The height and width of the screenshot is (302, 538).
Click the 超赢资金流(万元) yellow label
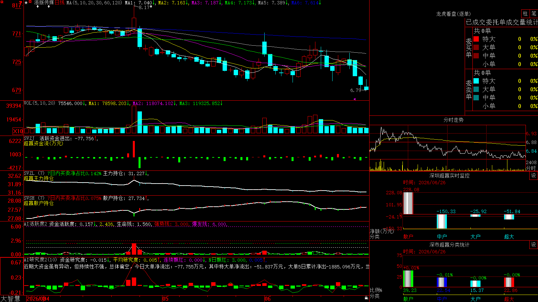[x=43, y=143]
